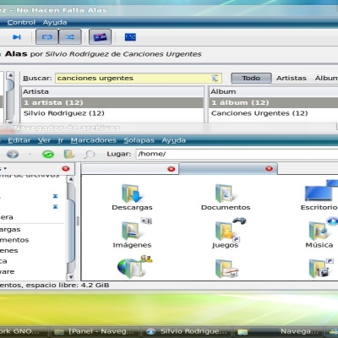Open the Escritorio folder
Viewport: 338px width, 338px height.
[x=319, y=196]
